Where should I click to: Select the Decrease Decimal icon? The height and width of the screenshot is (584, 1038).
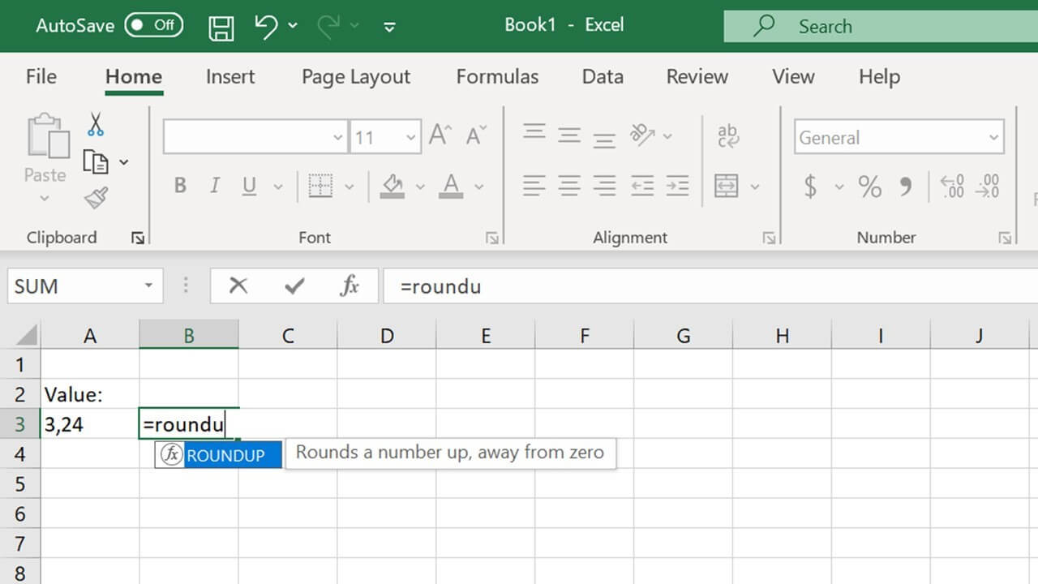click(x=986, y=187)
